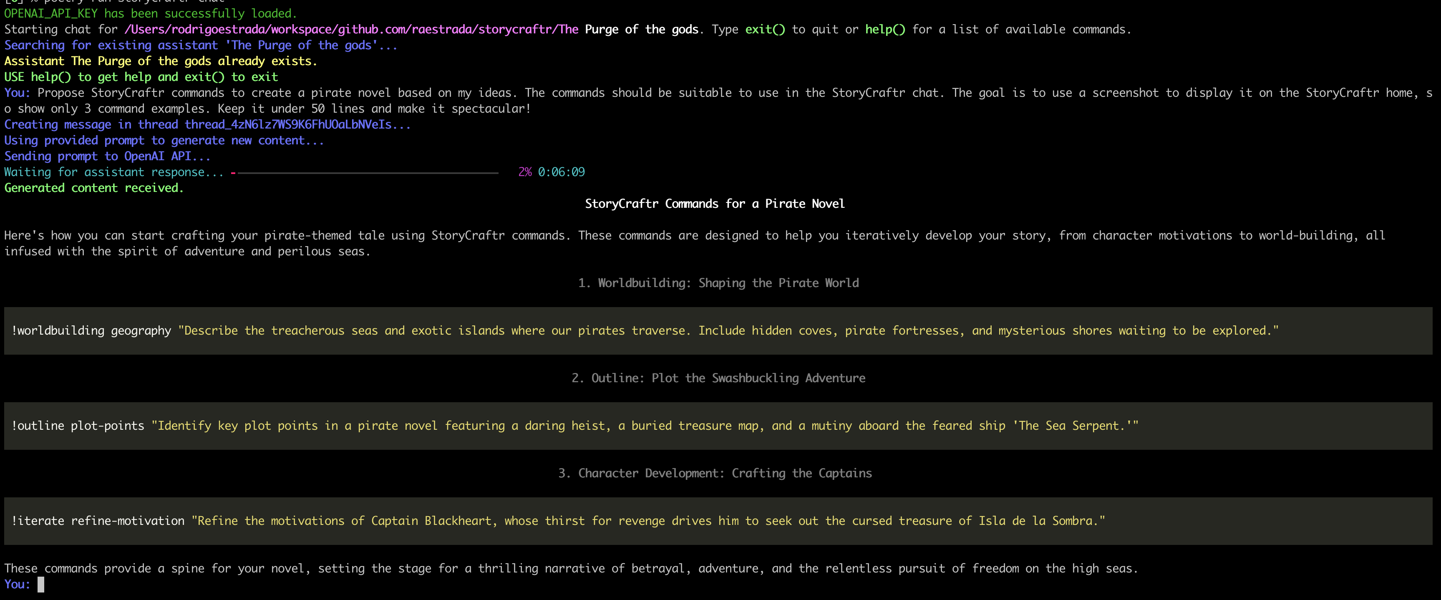Click '1. Worldbuilding: Shaping the Pirate World' heading

click(718, 283)
